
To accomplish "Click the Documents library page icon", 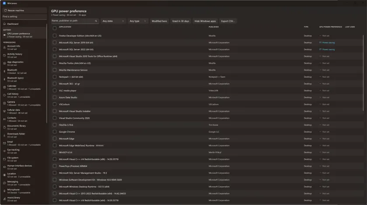I will (4, 127).
